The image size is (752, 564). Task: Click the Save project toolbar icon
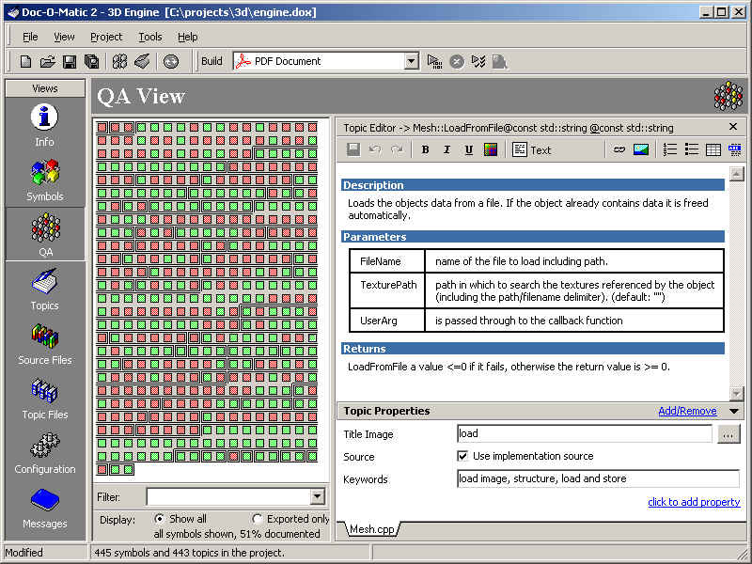click(x=70, y=61)
